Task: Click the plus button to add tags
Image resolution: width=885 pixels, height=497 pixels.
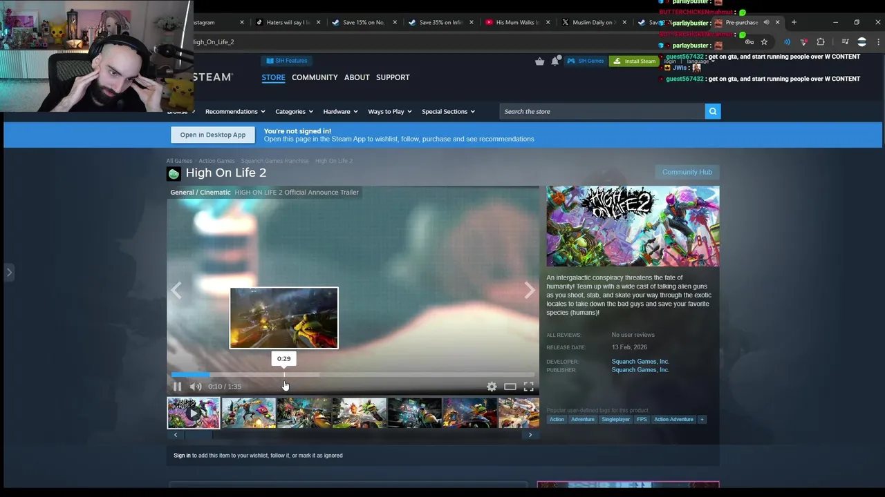Action: (702, 419)
